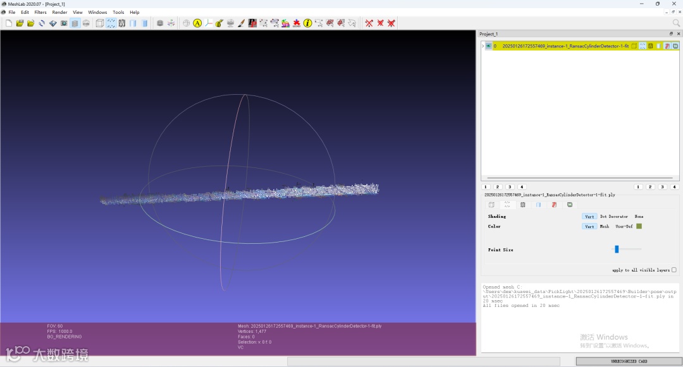Select the Z-painting paintbrush tool

[x=242, y=23]
